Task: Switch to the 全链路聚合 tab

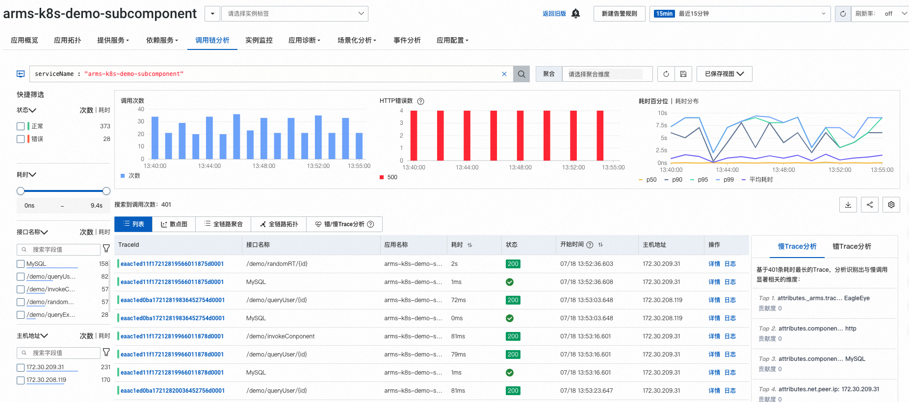Action: (223, 224)
